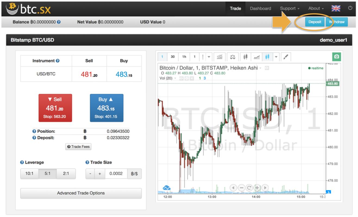Open the interval dropdown arrow
358x217 pixels.
pyautogui.click(x=209, y=57)
